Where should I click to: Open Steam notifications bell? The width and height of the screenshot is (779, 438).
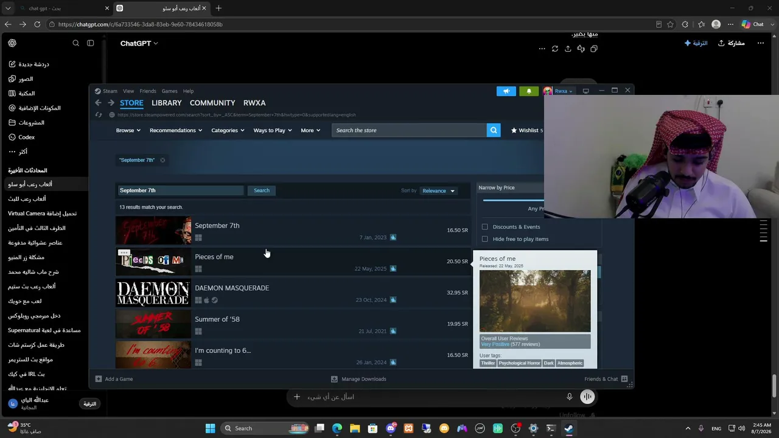point(529,91)
